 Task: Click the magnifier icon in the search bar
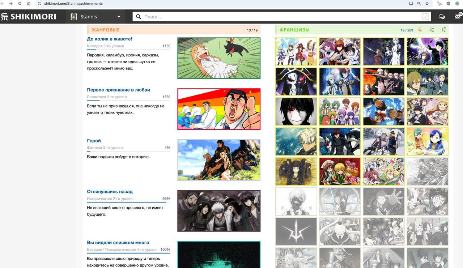point(139,17)
